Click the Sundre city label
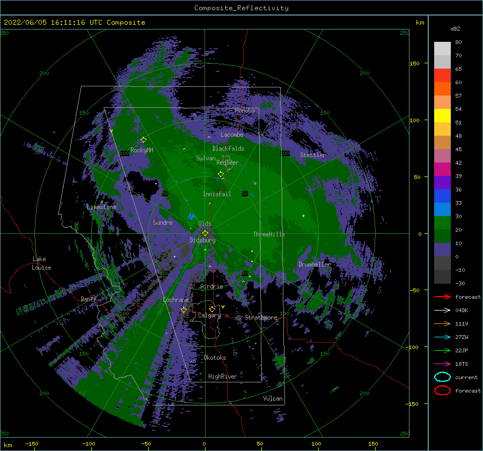The width and height of the screenshot is (483, 451). [163, 222]
